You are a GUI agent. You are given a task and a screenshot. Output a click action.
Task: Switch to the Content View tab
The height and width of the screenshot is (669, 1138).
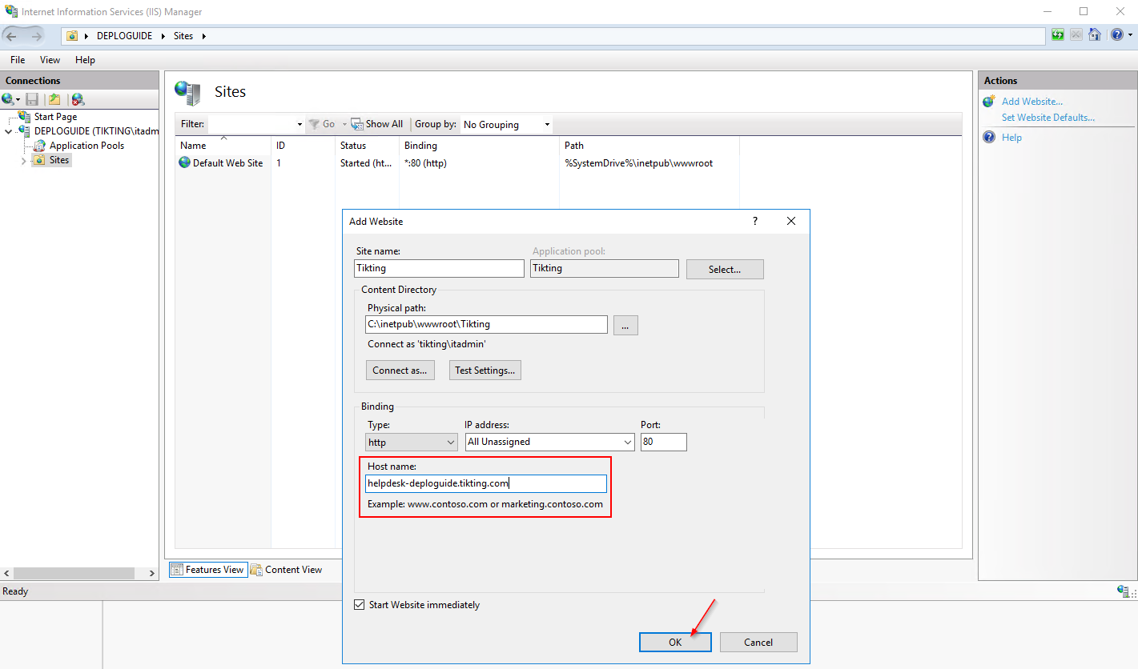287,570
